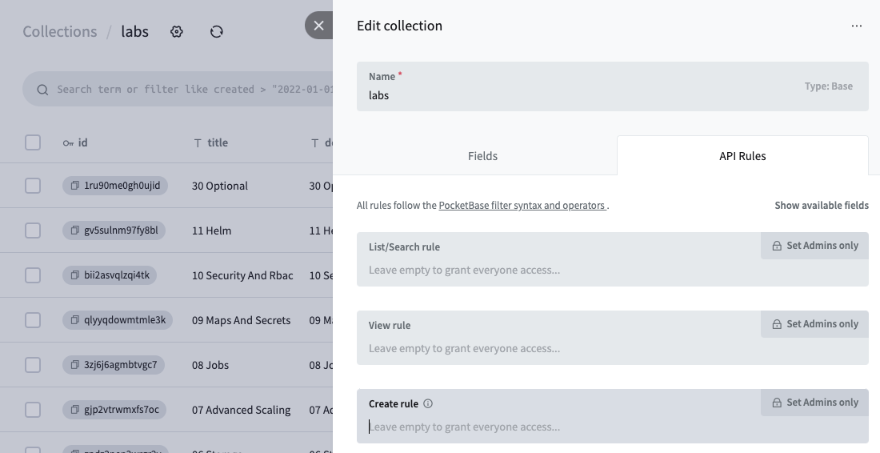Viewport: 880px width, 453px height.
Task: Click the labs breadcrumb title
Action: coord(134,31)
